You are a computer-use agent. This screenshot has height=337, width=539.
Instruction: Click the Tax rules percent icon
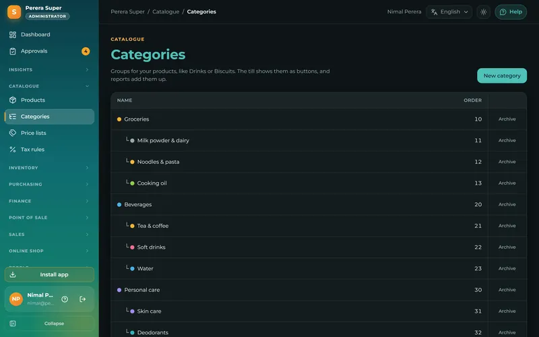click(13, 150)
